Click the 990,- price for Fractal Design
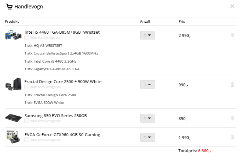Screen dimensions: 240x161 183,85
